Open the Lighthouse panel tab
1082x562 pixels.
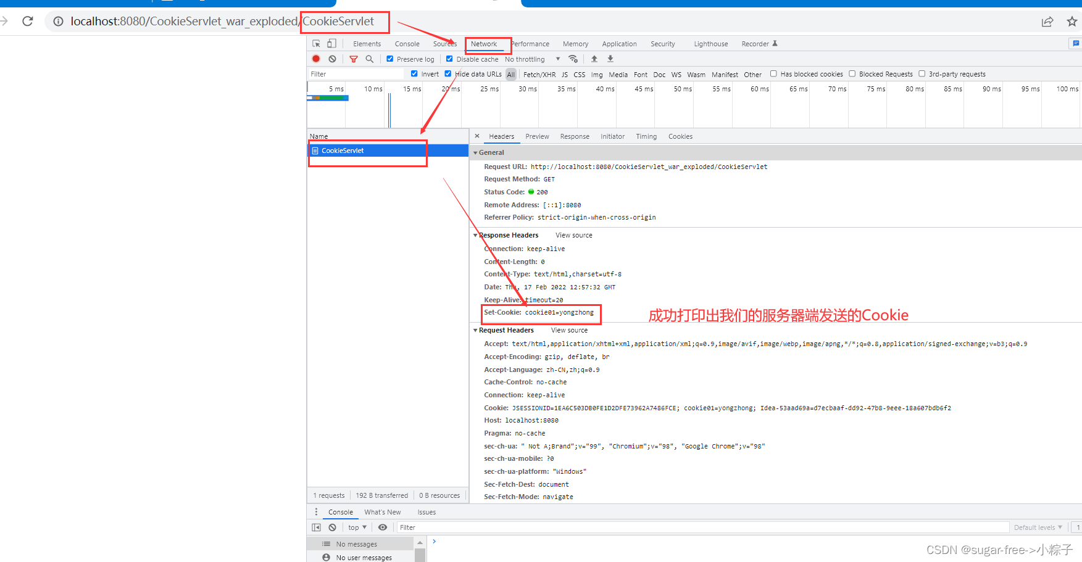pos(710,44)
